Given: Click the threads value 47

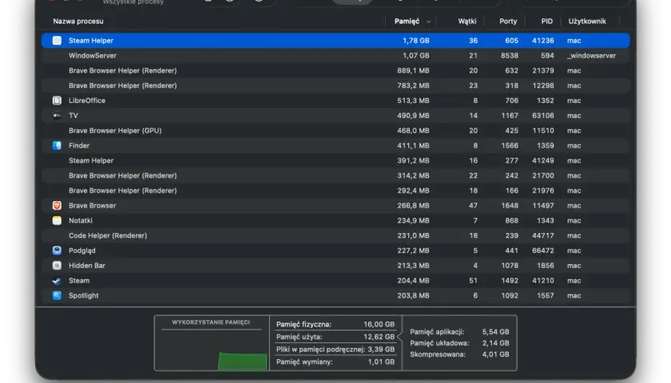Looking at the screenshot, I should 473,206.
